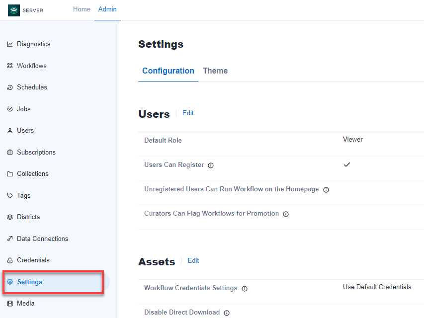Click the Settings page heading
424x318 pixels.
tap(161, 44)
